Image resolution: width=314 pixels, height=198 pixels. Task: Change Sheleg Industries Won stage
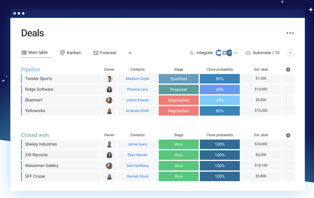[x=179, y=144]
